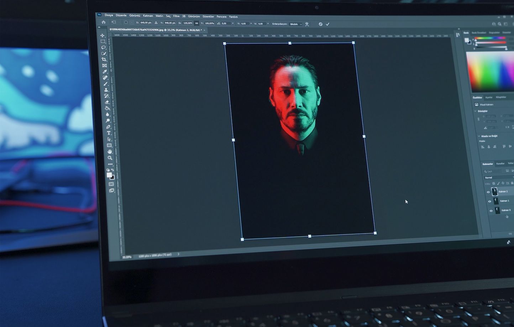
Task: Pick the Eyedropper tool
Action: coord(105,71)
